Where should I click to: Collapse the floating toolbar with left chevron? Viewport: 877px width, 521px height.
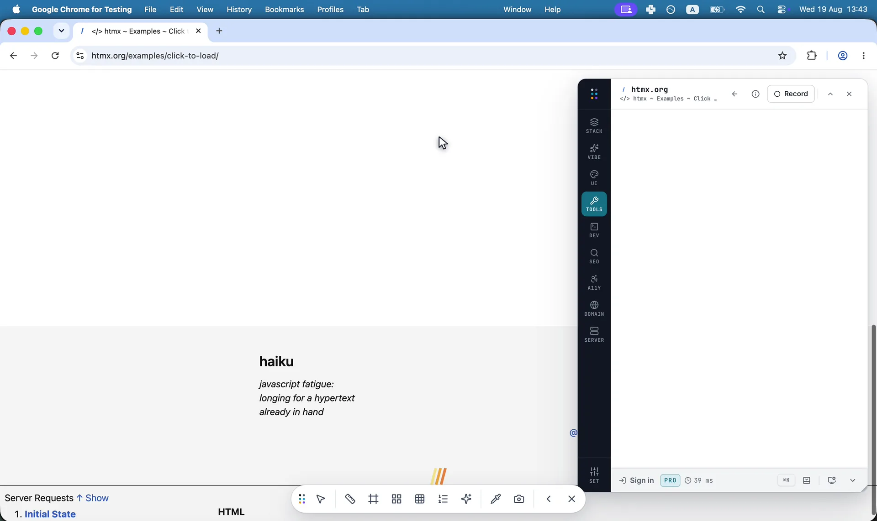pyautogui.click(x=549, y=499)
